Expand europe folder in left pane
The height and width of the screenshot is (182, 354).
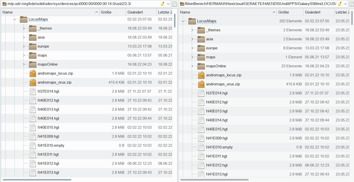coord(24,46)
